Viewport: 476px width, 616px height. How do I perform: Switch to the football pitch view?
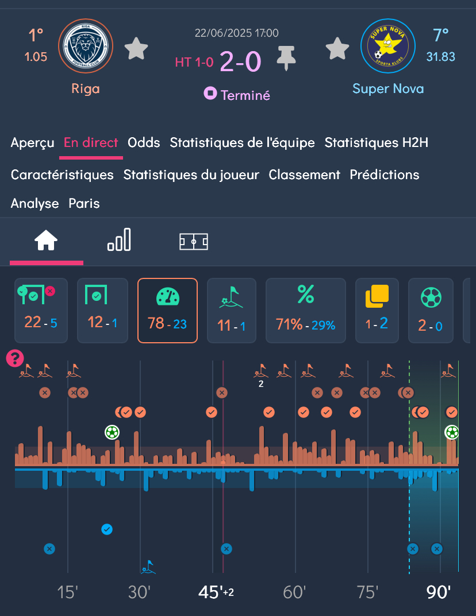tap(194, 242)
